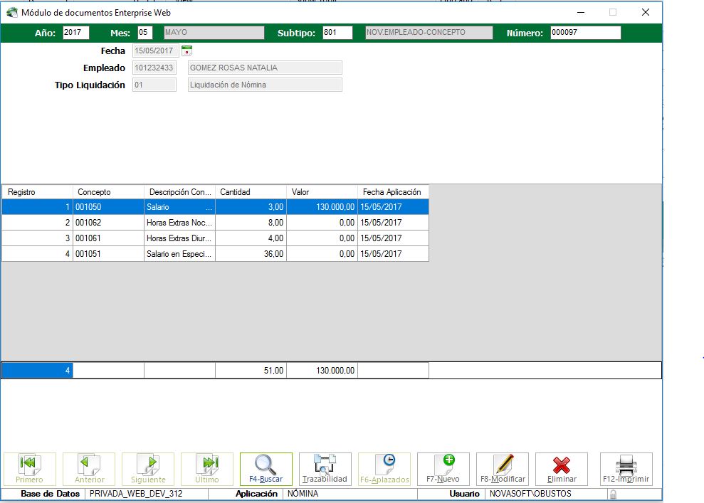Open the Trazabilidad tool
Image resolution: width=704 pixels, height=503 pixels.
coord(325,469)
